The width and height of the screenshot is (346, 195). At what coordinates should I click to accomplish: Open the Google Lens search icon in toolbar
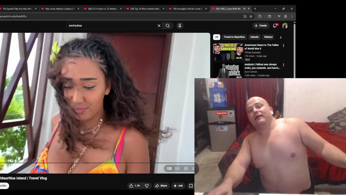(269, 16)
